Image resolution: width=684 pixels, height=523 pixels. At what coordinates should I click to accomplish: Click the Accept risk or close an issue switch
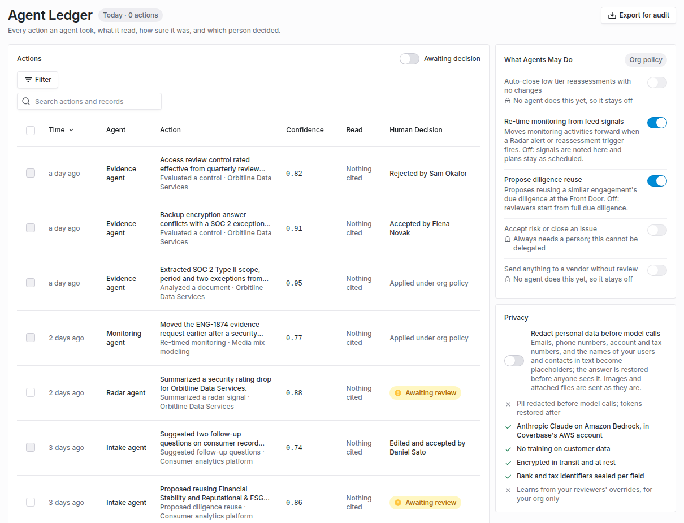(657, 230)
